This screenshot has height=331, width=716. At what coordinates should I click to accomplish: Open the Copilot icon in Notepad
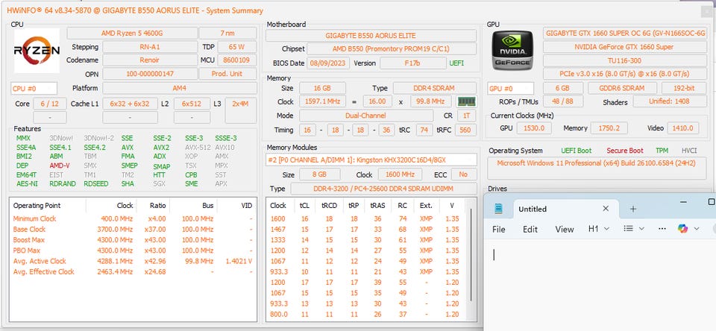pyautogui.click(x=682, y=229)
